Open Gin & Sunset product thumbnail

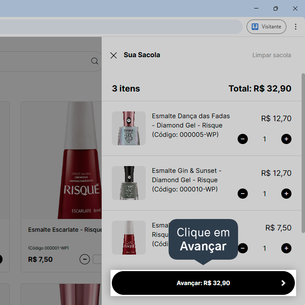coord(129,183)
